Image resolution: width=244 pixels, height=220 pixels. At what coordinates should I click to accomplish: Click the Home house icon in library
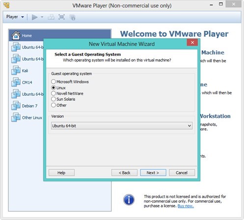(16, 35)
